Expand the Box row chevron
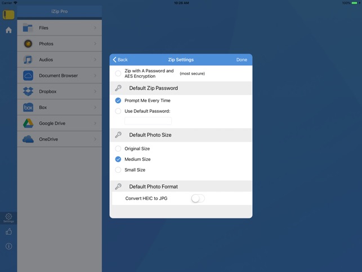The height and width of the screenshot is (272, 362). [x=95, y=107]
